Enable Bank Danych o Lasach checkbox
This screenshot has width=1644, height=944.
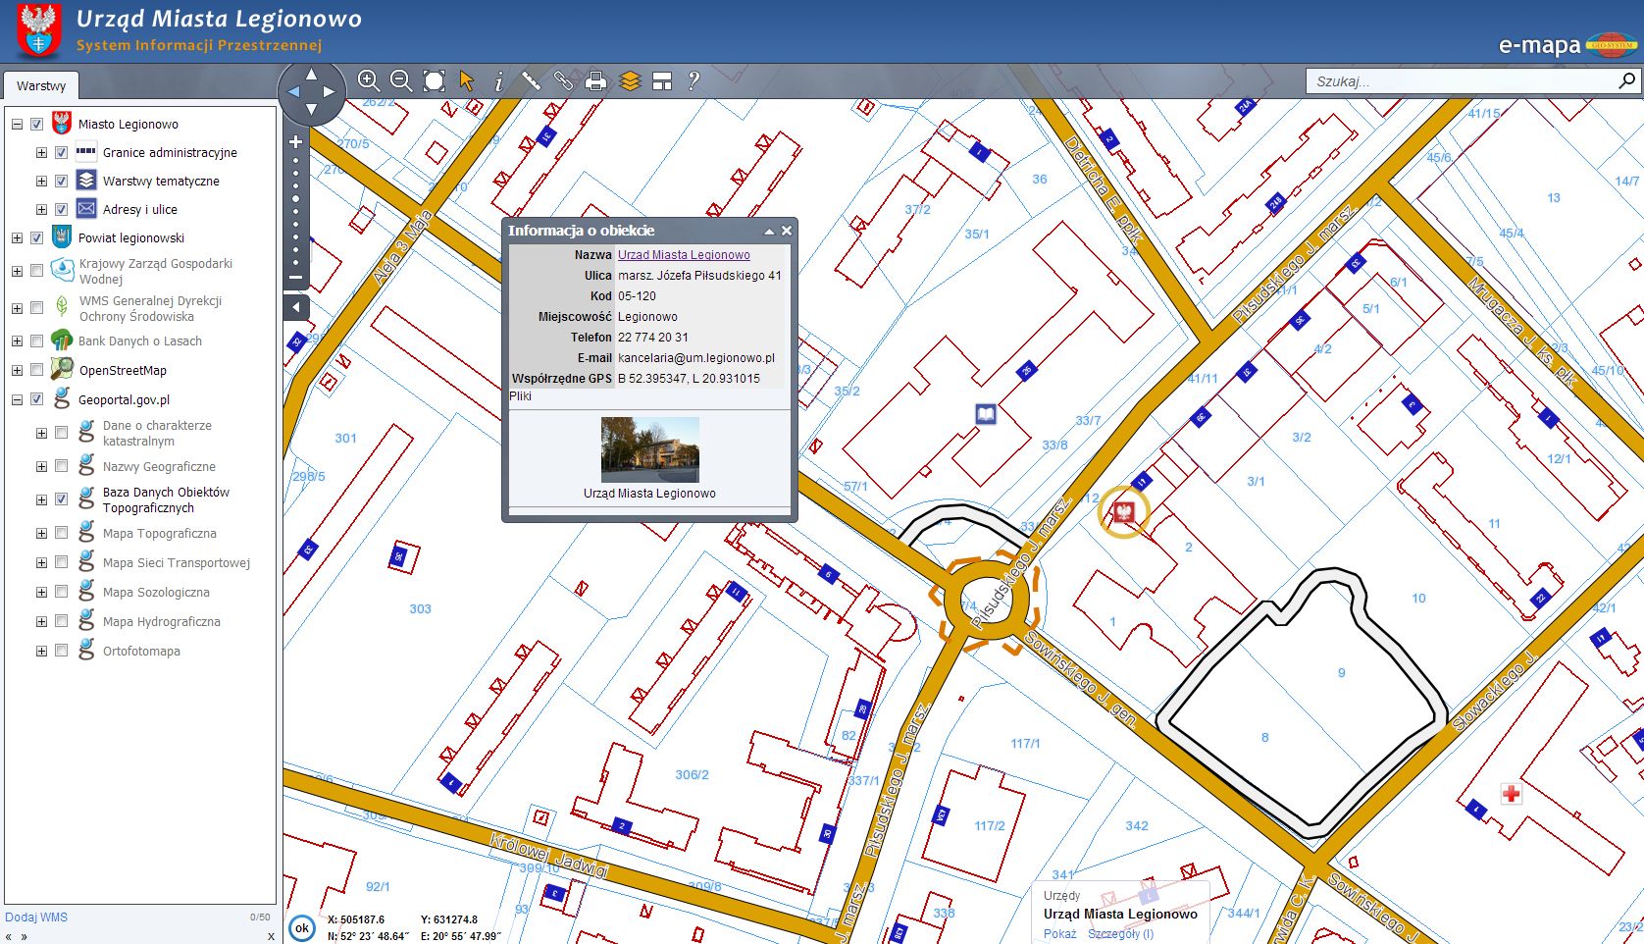coord(36,341)
